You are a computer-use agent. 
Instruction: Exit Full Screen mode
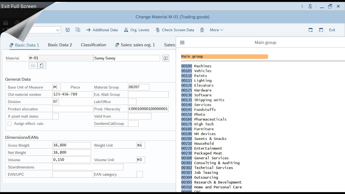(x=19, y=6)
